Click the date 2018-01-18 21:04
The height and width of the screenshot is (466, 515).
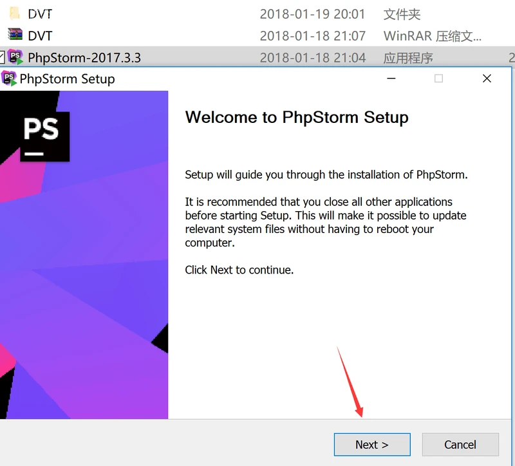pos(312,58)
